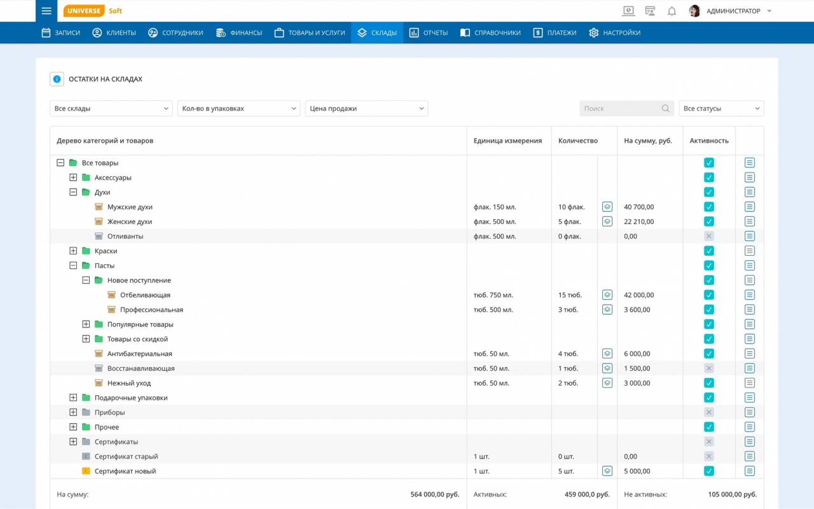Viewport: 814px width, 509px height.
Task: Open Клиенты section
Action: [x=114, y=32]
